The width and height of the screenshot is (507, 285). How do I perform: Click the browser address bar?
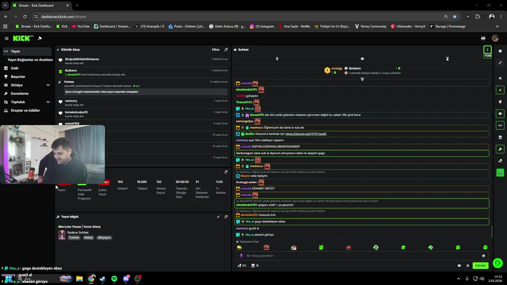[x=238, y=17]
